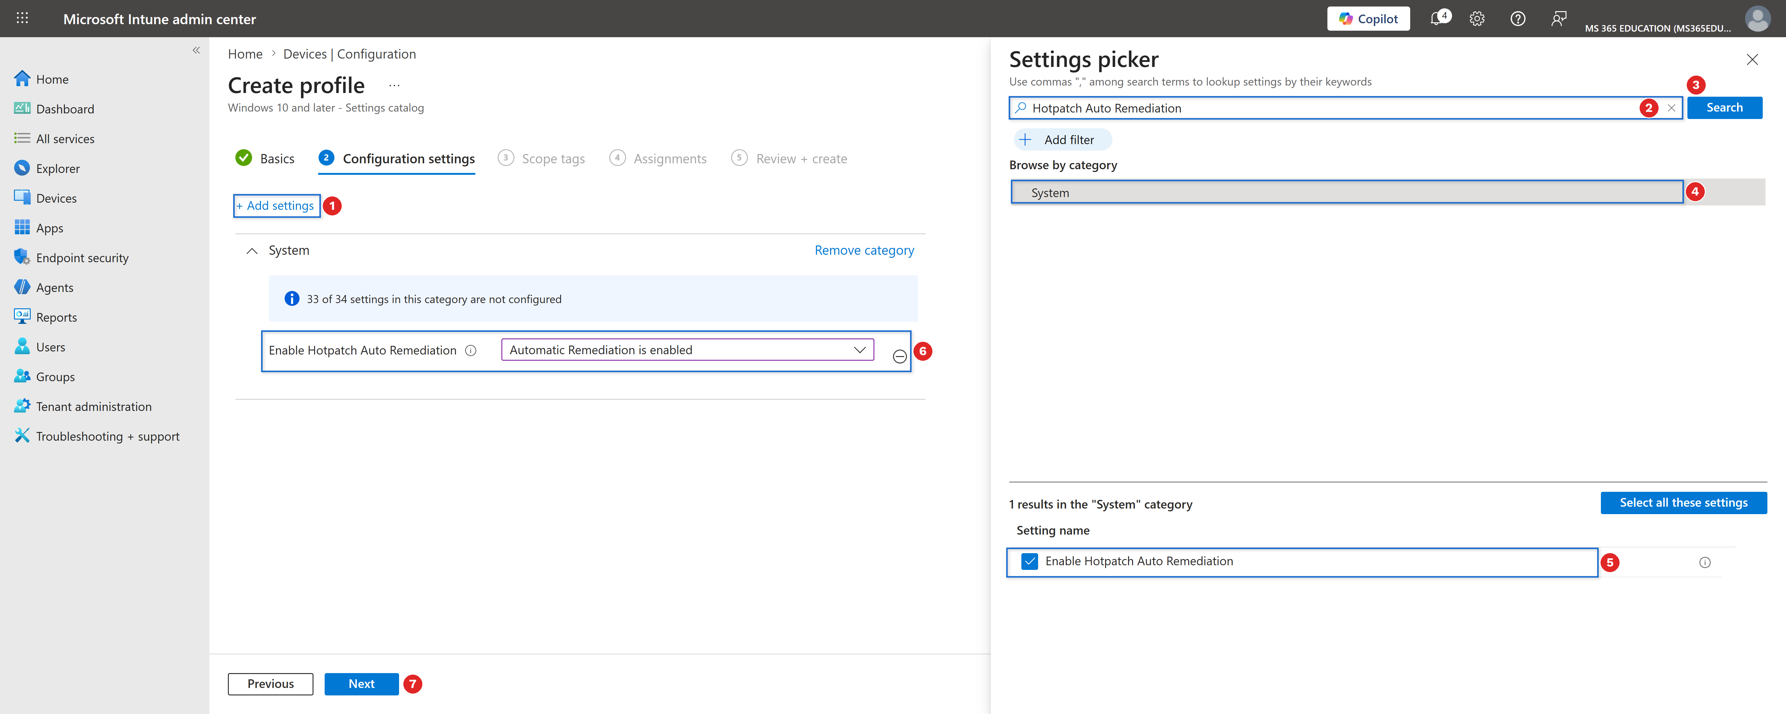Open All services in the sidebar
1786x714 pixels.
click(x=54, y=139)
